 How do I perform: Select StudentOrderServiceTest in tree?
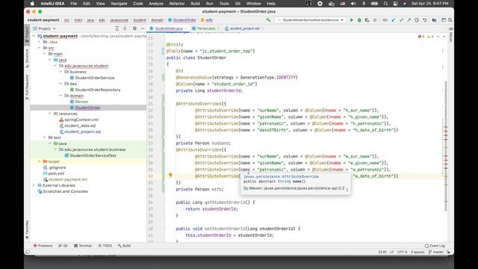tap(93, 155)
